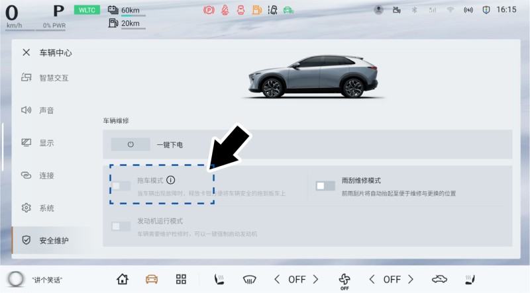Screen dimensions: 530x293
Task: Open the 系统 settings section
Action: (38, 208)
